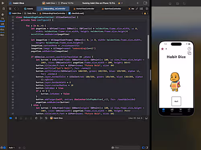The image size is (201, 150).
Task: Tap the Roll button in simulator
Action: click(x=176, y=101)
